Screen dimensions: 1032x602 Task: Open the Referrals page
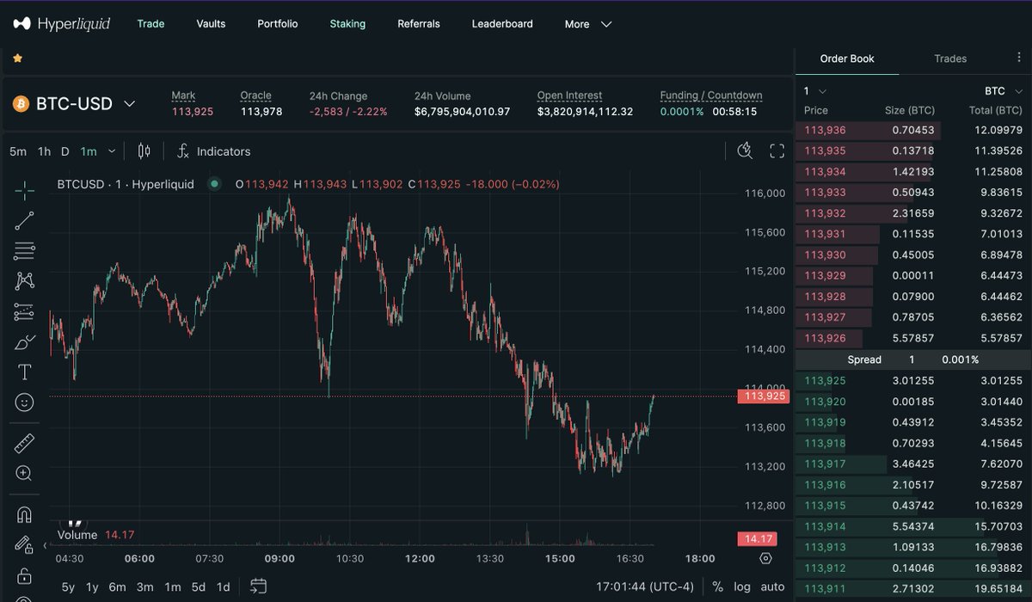pyautogui.click(x=419, y=24)
